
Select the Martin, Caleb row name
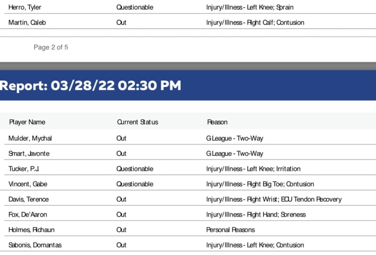click(26, 23)
